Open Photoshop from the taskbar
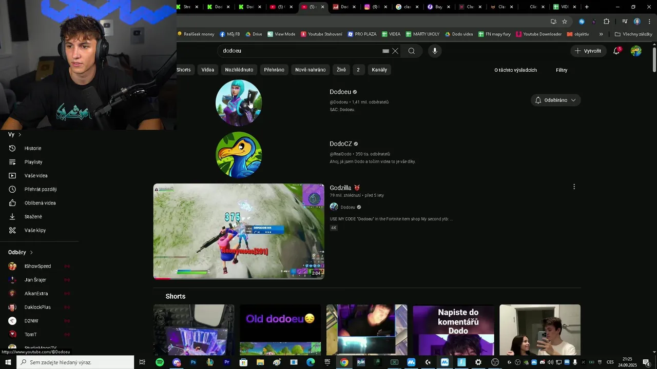657x369 pixels. click(x=194, y=362)
